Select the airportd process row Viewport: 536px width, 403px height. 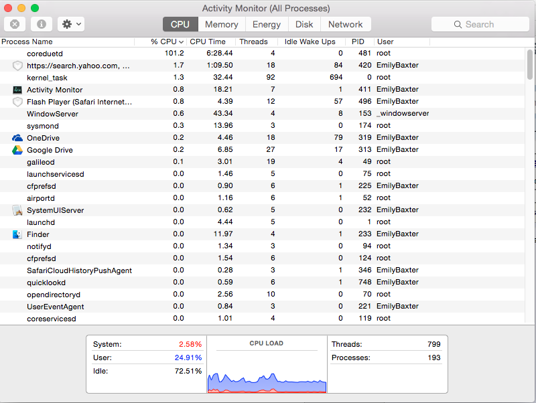pos(262,198)
